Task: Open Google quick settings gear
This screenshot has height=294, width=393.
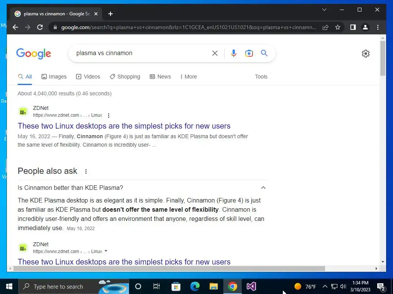Action: click(366, 54)
